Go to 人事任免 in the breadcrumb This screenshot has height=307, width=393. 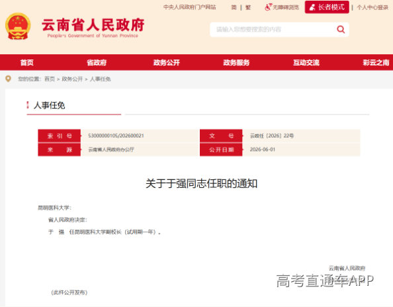coord(101,79)
